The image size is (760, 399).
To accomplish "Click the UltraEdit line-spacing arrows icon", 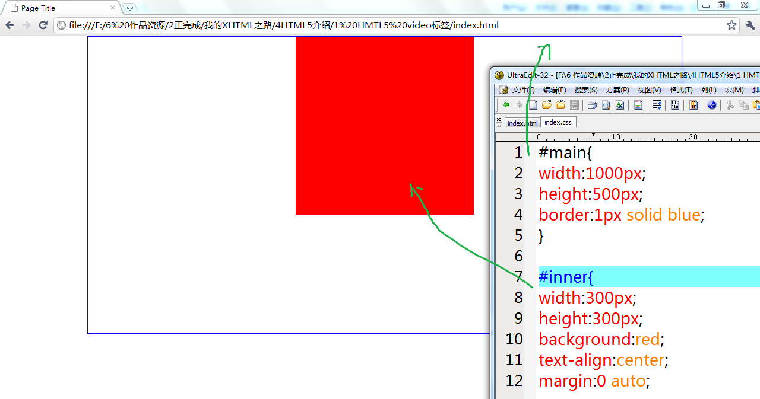I will click(657, 105).
